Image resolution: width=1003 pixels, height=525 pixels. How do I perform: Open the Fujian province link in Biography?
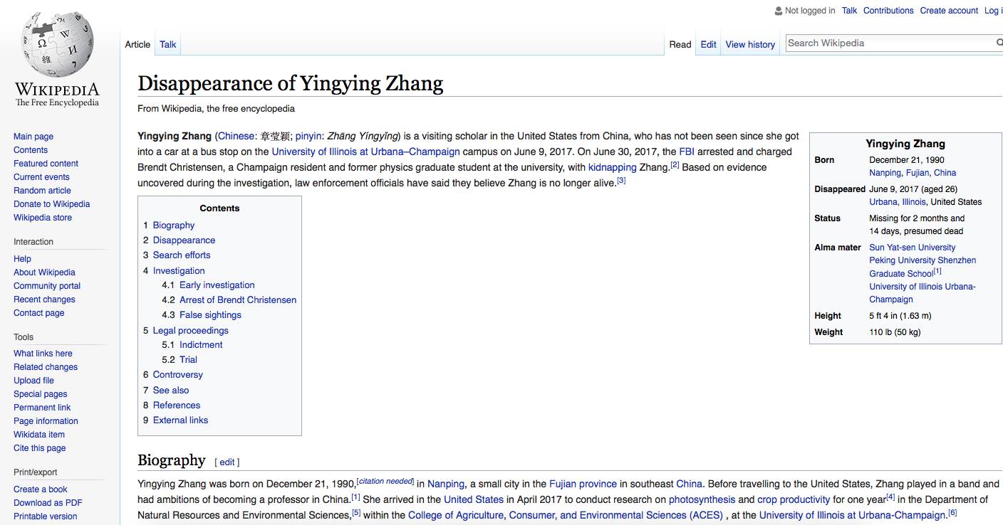(x=583, y=484)
